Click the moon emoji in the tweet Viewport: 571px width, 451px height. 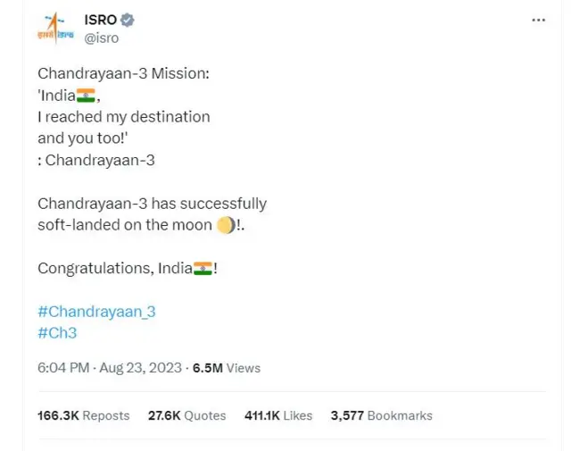pos(227,225)
